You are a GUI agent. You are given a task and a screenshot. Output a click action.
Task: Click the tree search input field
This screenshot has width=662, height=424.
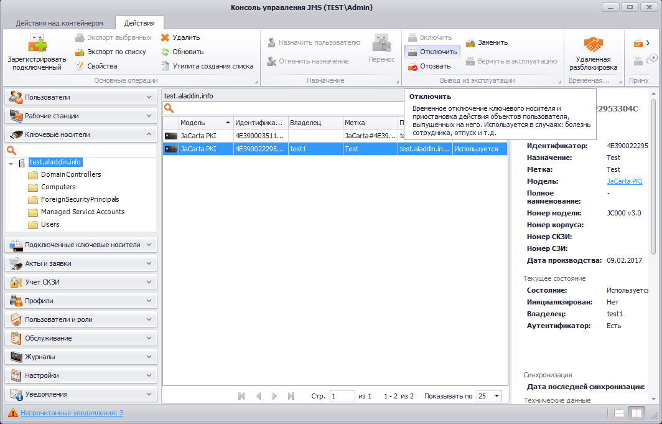[86, 151]
